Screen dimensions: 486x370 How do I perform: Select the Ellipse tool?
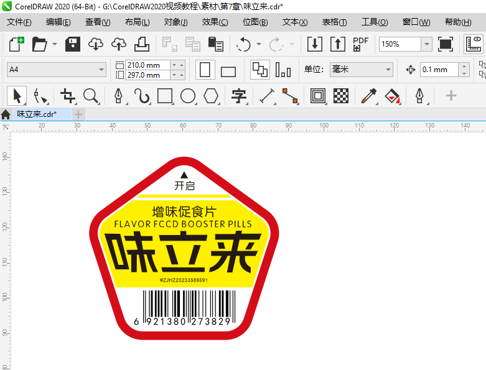(x=188, y=96)
